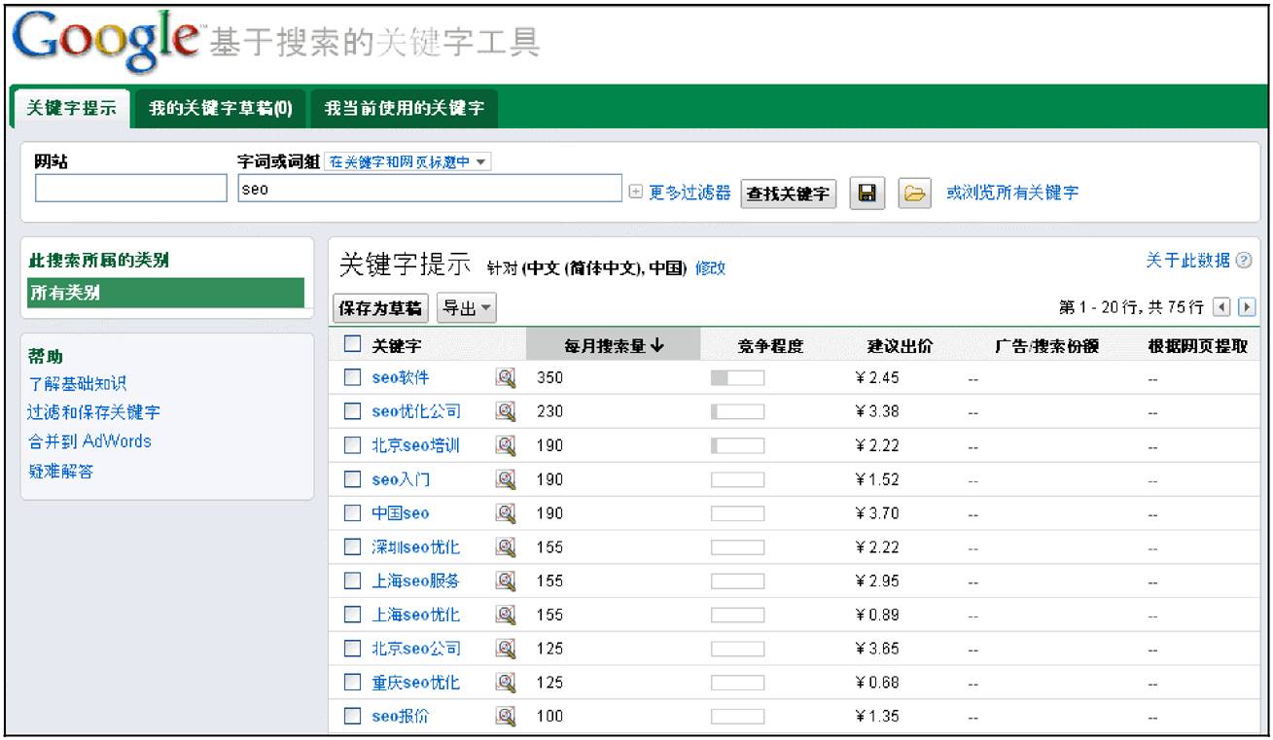The height and width of the screenshot is (740, 1273).
Task: Open magnifier icon for seo报价 row
Action: click(x=506, y=717)
